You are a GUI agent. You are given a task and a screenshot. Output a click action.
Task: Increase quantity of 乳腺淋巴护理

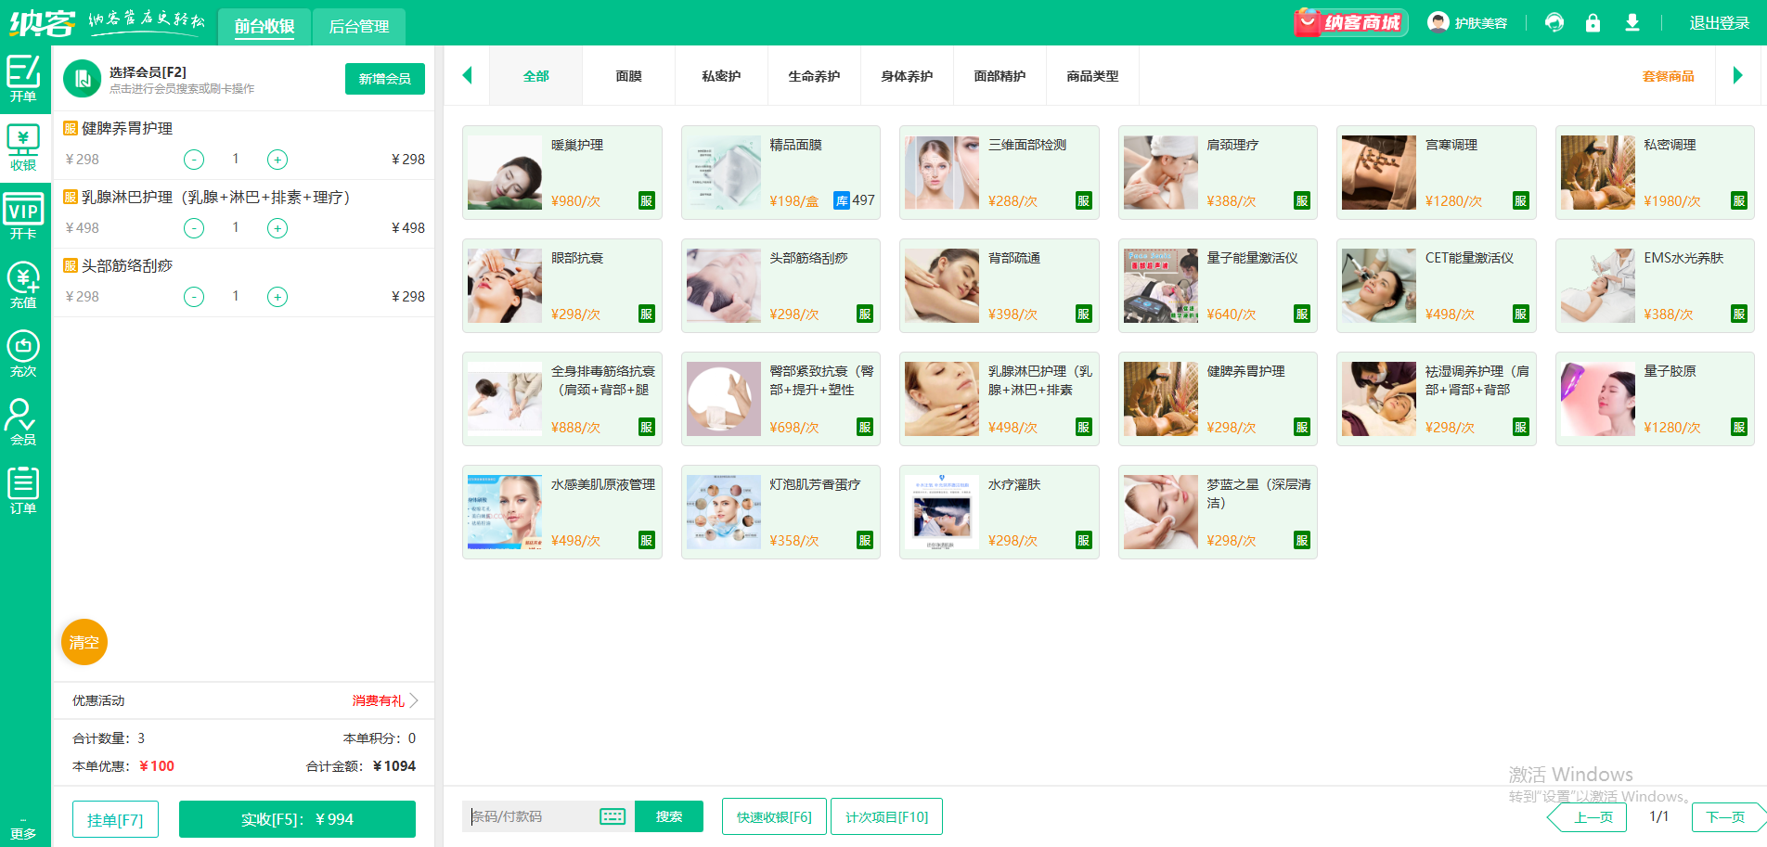pos(277,228)
